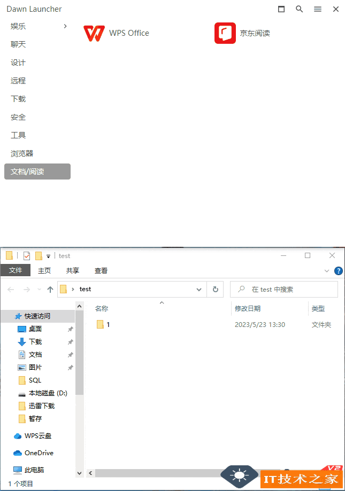Click horizontal scrollbar left arrow
Image resolution: width=345 pixels, height=491 pixels.
click(x=90, y=473)
